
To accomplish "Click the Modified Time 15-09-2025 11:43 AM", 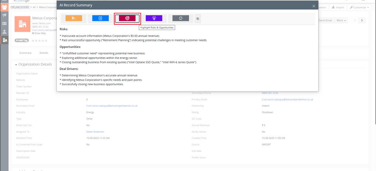I will pyautogui.click(x=98, y=138).
